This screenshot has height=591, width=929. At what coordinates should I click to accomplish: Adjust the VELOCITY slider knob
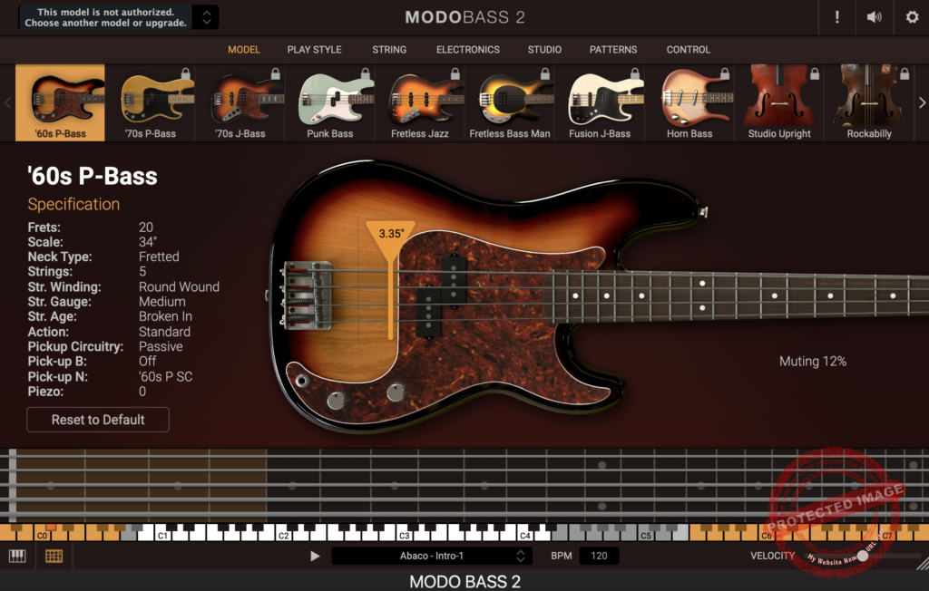point(864,556)
